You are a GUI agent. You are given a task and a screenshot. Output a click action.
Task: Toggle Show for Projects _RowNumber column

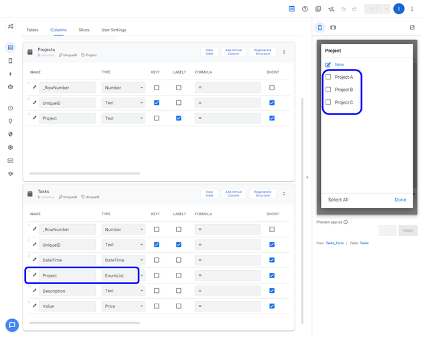[272, 88]
